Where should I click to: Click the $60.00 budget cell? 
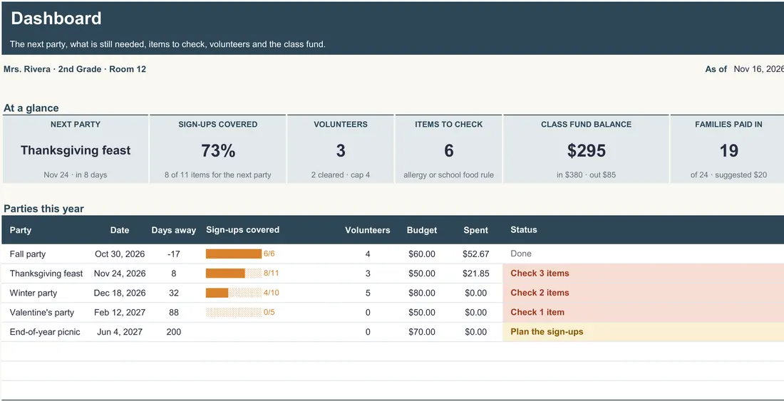click(421, 254)
